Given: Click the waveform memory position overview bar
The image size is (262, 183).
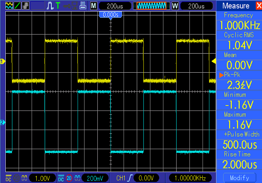Looking at the screenshot, I should tap(152, 6).
